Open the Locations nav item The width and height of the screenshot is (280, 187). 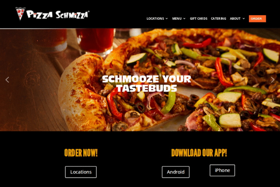pyautogui.click(x=155, y=19)
